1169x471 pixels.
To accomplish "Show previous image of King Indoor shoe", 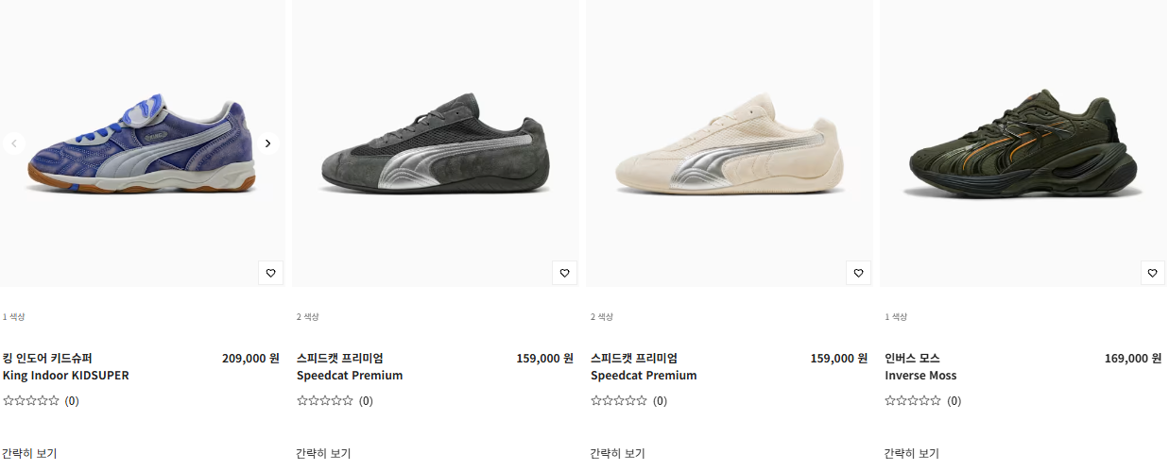I will pos(13,143).
